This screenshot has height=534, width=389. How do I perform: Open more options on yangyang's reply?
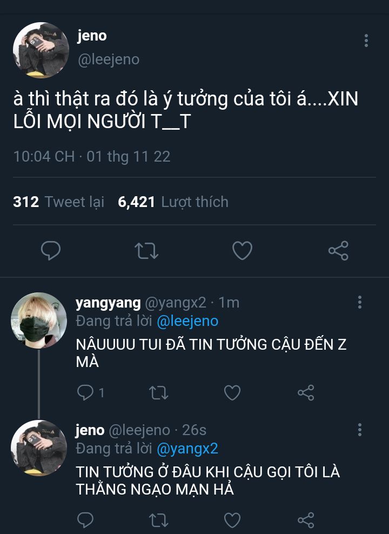[360, 302]
